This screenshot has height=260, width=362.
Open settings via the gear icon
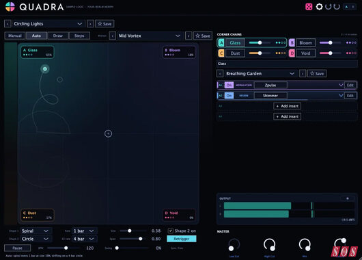point(319,7)
